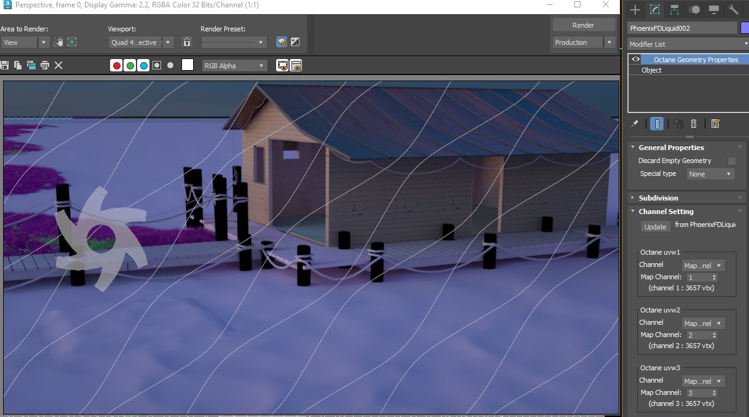The image size is (749, 417).
Task: Open the Special type None dropdown
Action: click(710, 174)
